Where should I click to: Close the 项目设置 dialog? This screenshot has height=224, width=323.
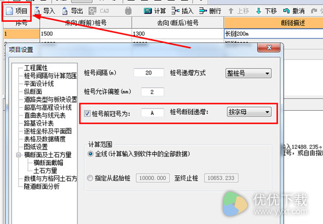tap(269, 47)
